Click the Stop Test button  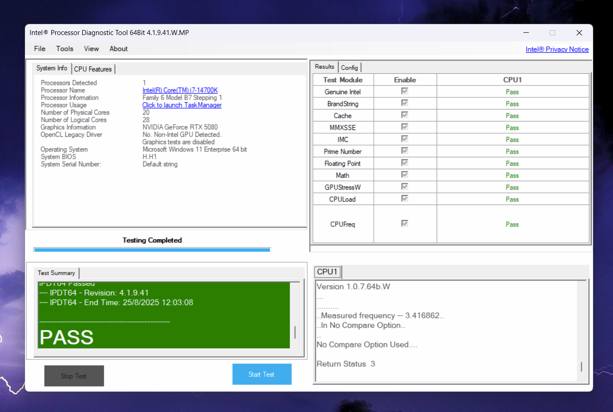(x=74, y=376)
